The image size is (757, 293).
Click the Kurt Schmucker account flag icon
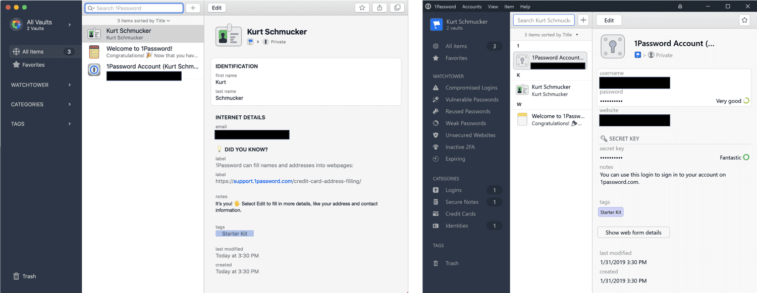(436, 25)
